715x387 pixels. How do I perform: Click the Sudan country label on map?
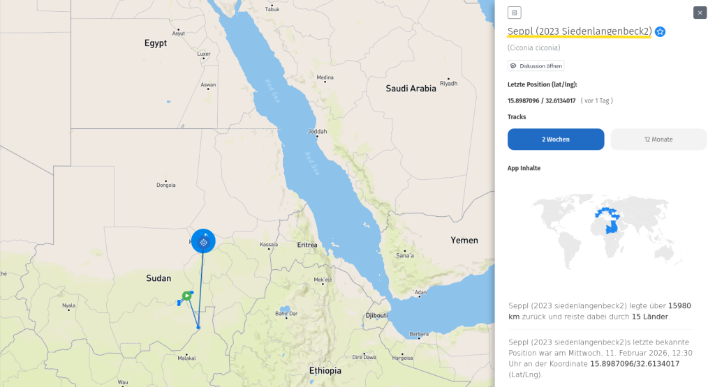click(x=159, y=278)
